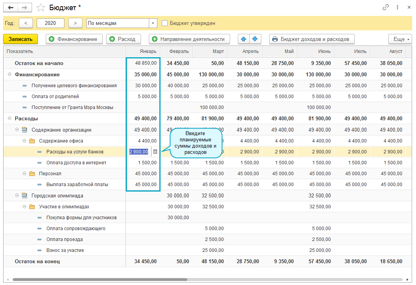
Task: Collapse the Содержание офиса folder
Action: click(24, 141)
